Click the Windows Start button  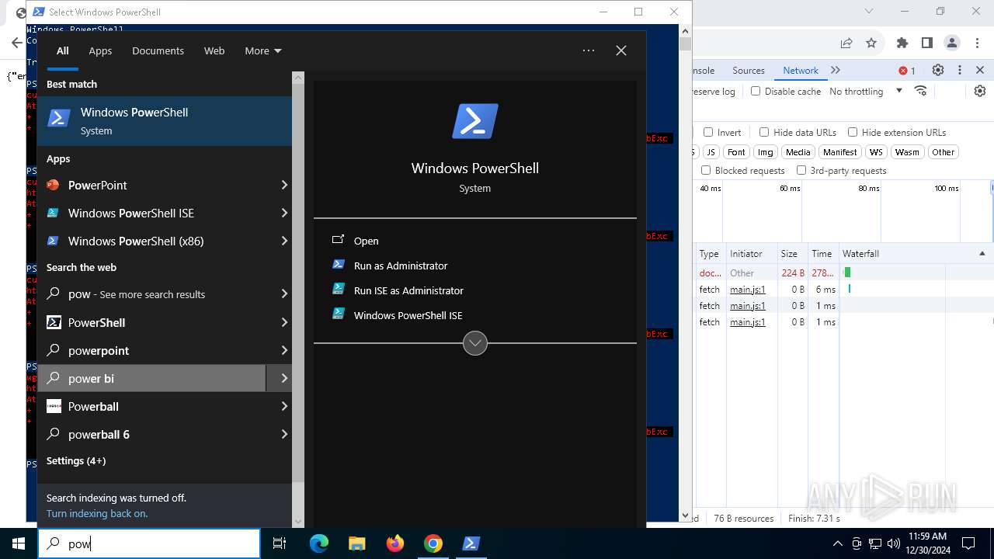coord(19,543)
